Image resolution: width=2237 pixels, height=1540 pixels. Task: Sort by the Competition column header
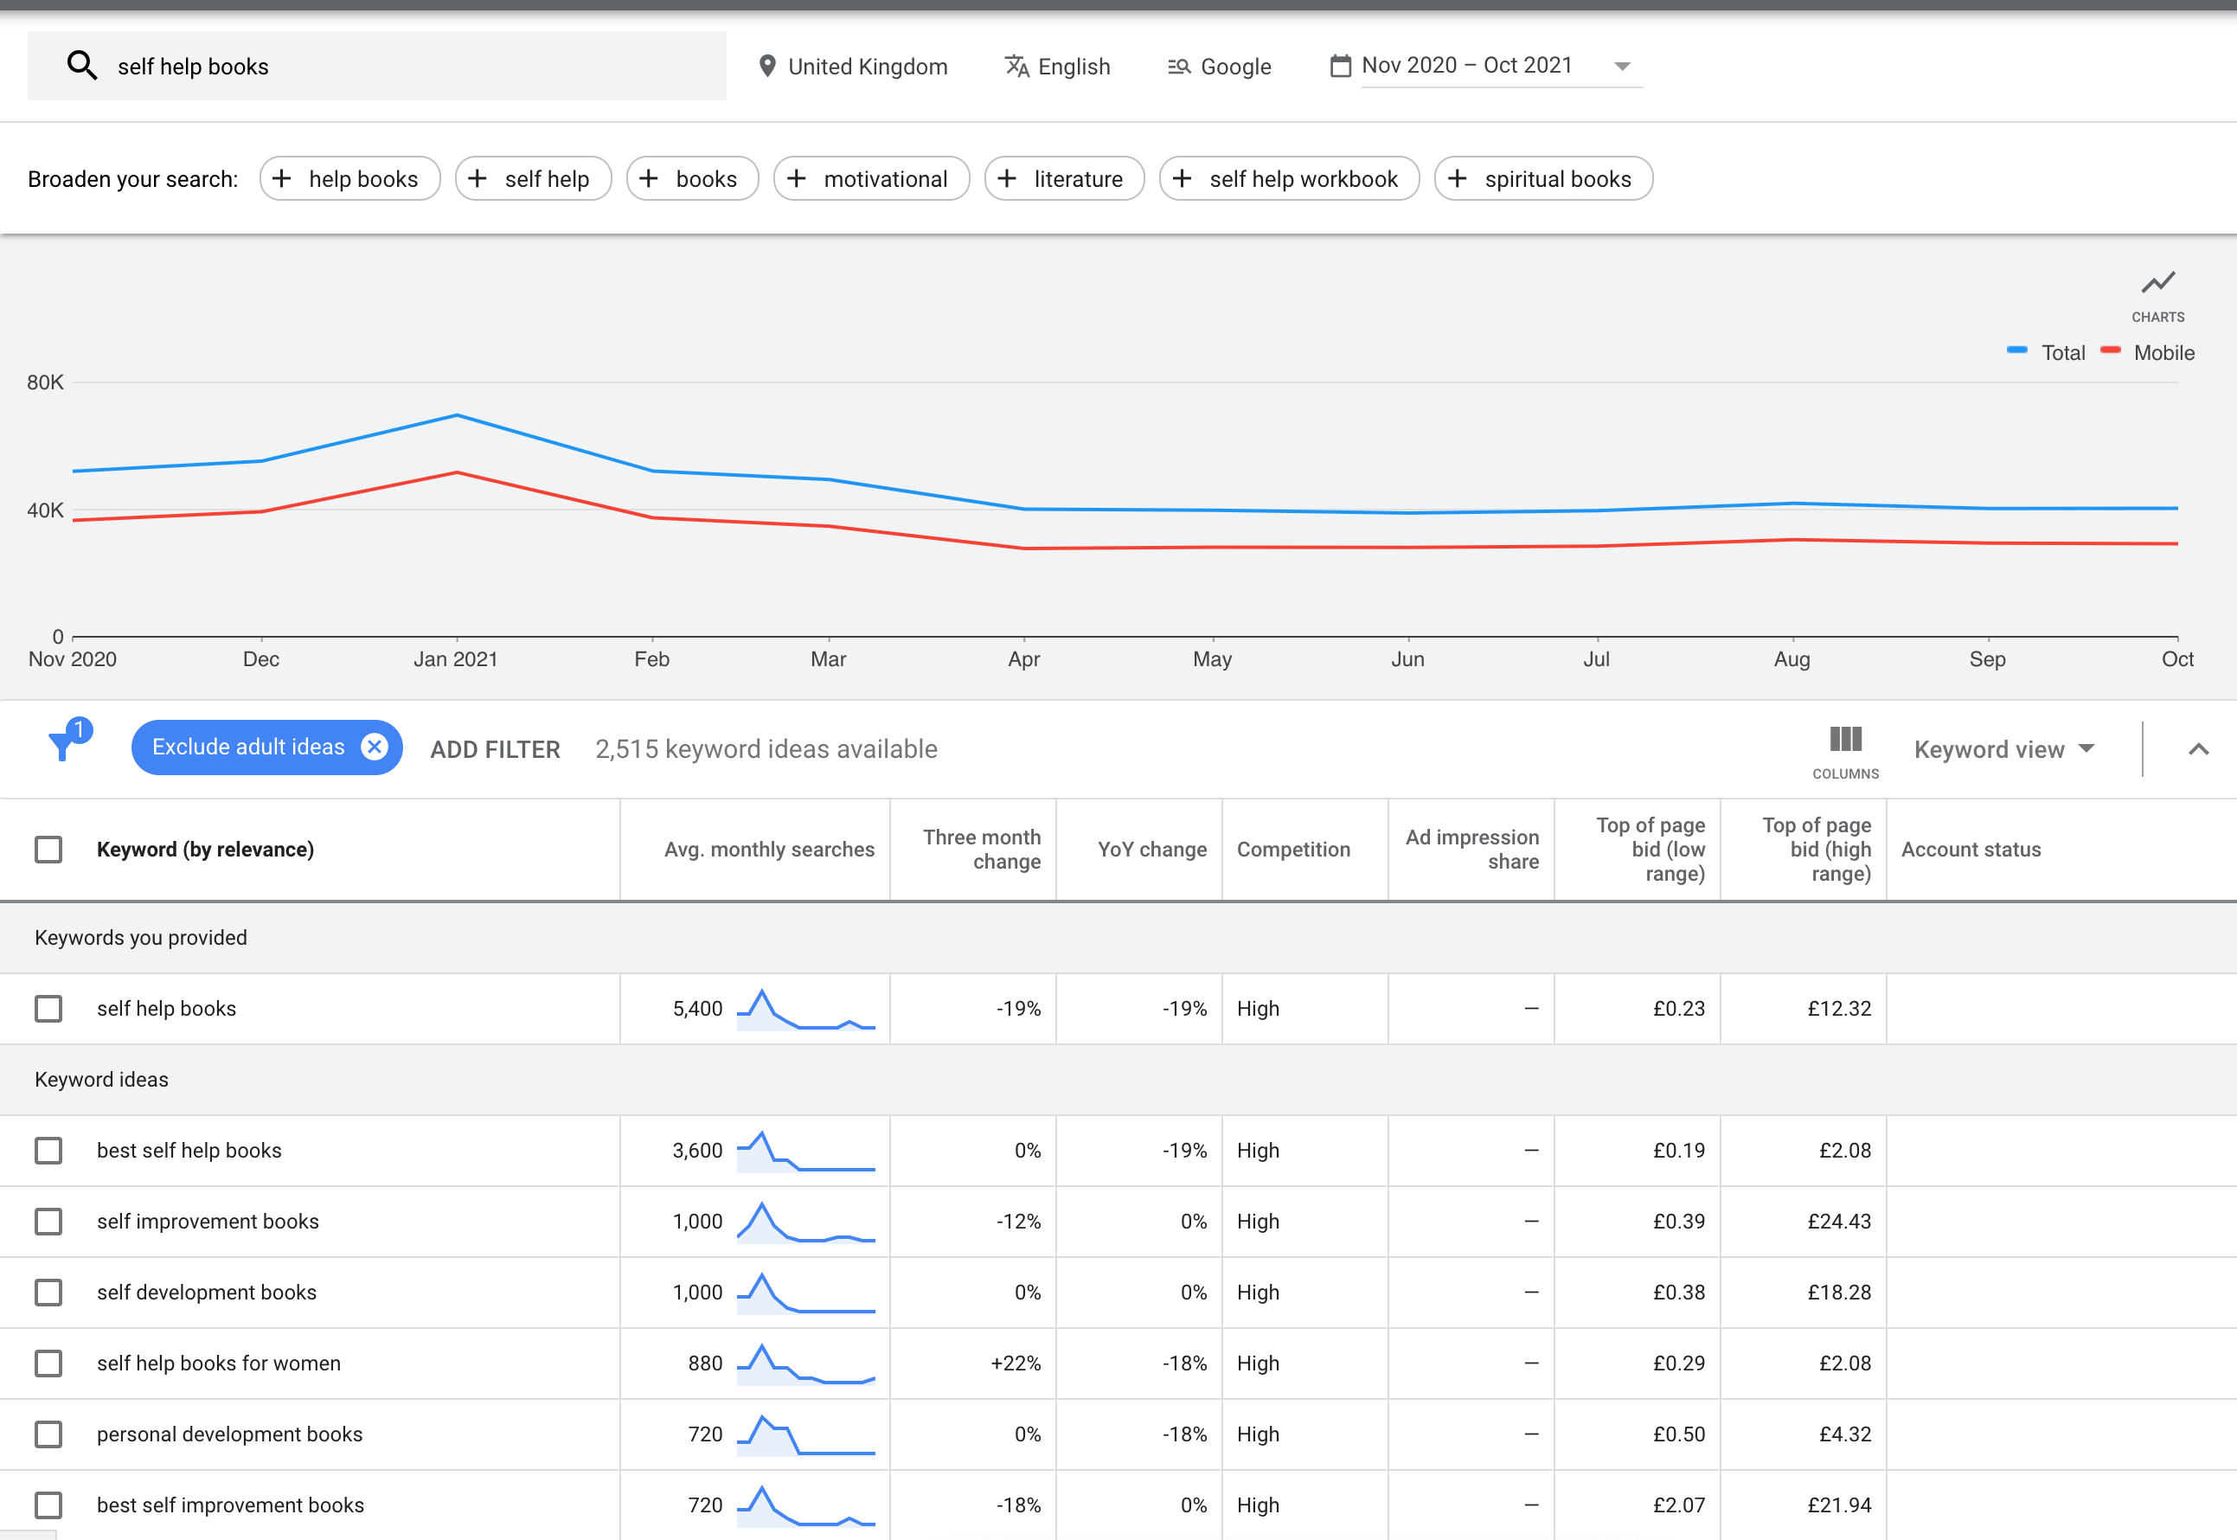(x=1292, y=849)
